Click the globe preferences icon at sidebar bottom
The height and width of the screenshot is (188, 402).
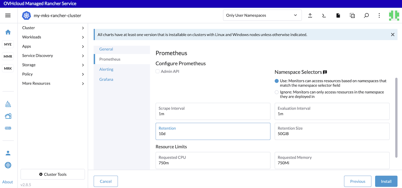(8, 165)
